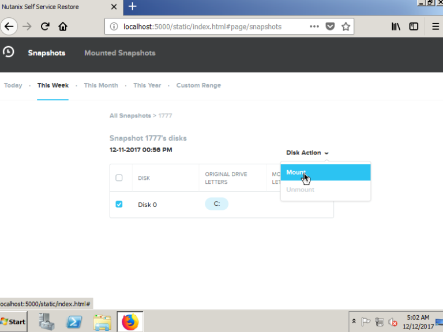Open the Disk Action dropdown
443x332 pixels.
pos(307,153)
